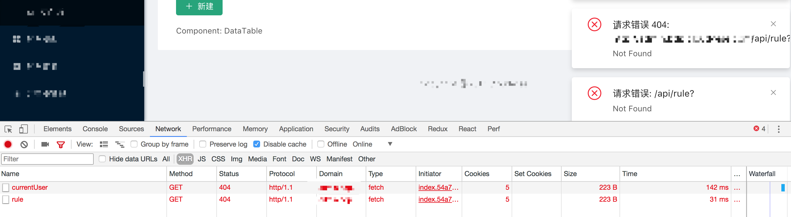Open DevTools three-dot customize menu
The width and height of the screenshot is (791, 217).
(779, 129)
